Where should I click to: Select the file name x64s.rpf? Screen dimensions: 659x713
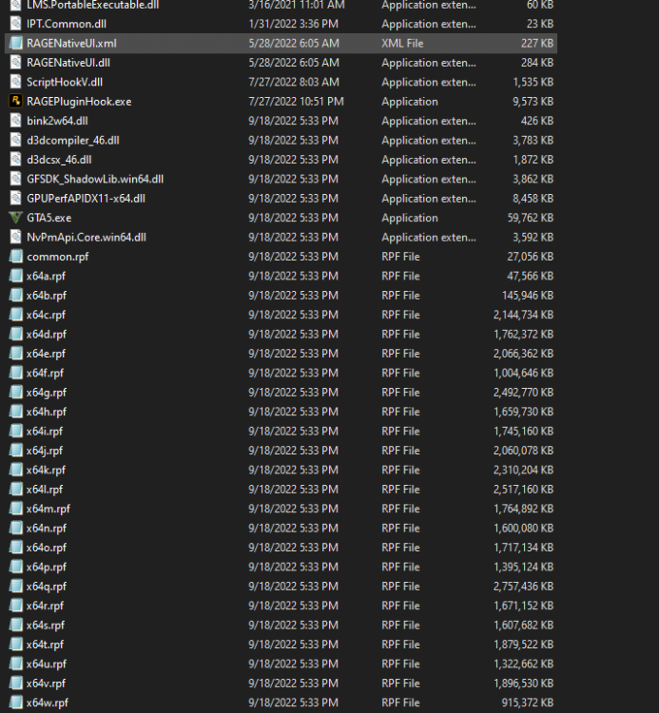pos(46,626)
